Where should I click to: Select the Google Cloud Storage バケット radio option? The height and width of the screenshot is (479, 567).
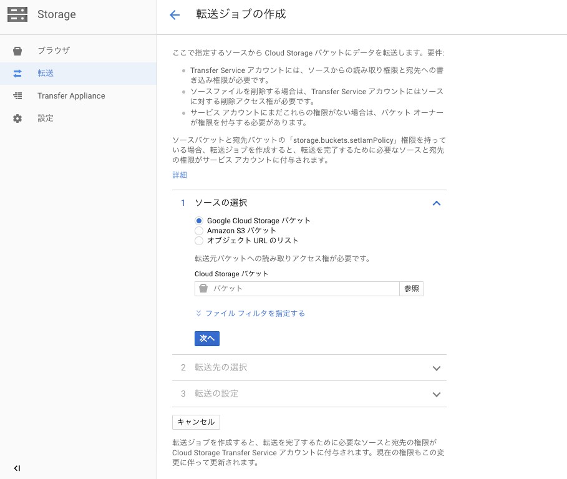coord(199,221)
